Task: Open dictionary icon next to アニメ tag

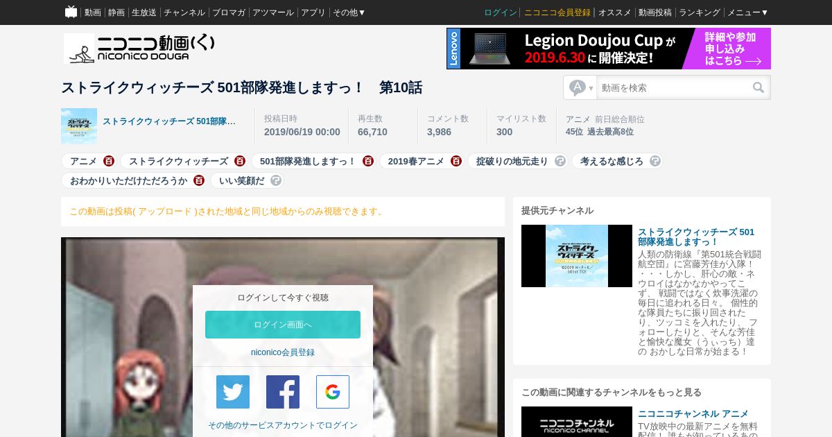Action: click(x=109, y=161)
